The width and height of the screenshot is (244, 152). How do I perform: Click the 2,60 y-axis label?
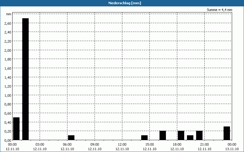8,23
